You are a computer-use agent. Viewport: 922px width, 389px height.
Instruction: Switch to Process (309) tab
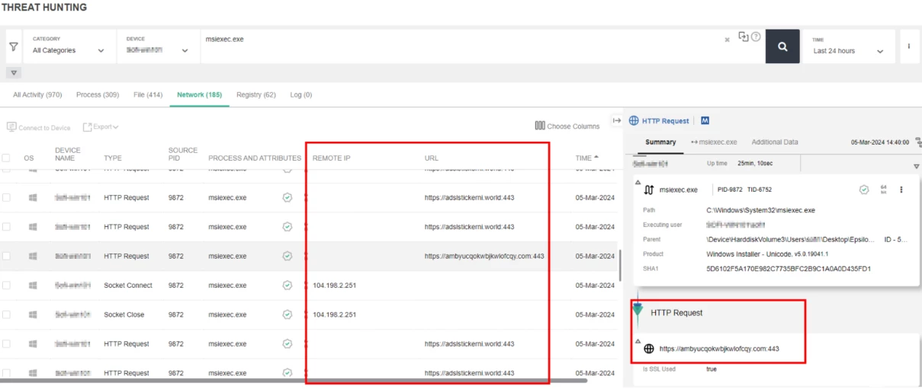pyautogui.click(x=98, y=95)
